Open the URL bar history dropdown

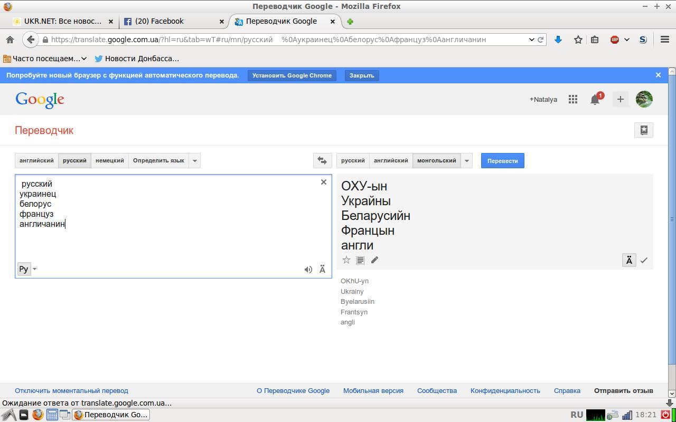(531, 40)
